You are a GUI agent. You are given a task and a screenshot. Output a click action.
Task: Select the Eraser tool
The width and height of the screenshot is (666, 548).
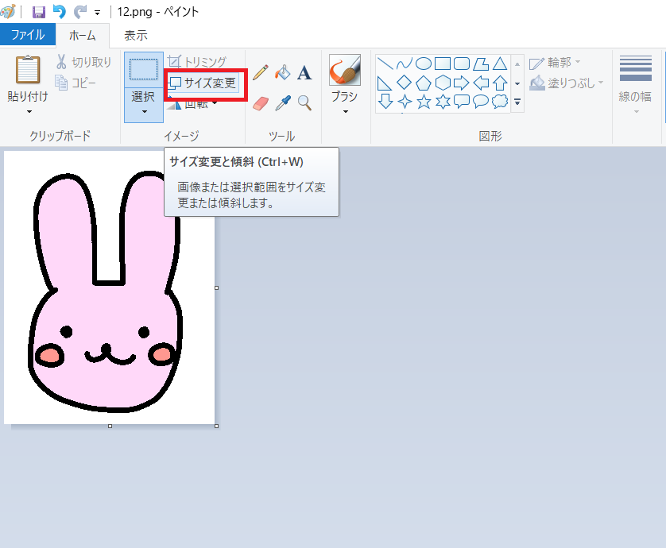(x=261, y=103)
